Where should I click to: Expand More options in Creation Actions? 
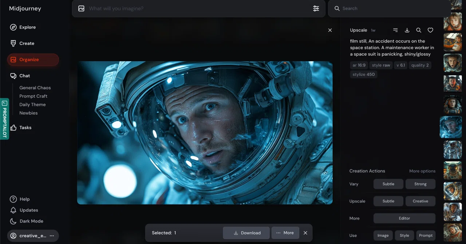click(x=422, y=171)
